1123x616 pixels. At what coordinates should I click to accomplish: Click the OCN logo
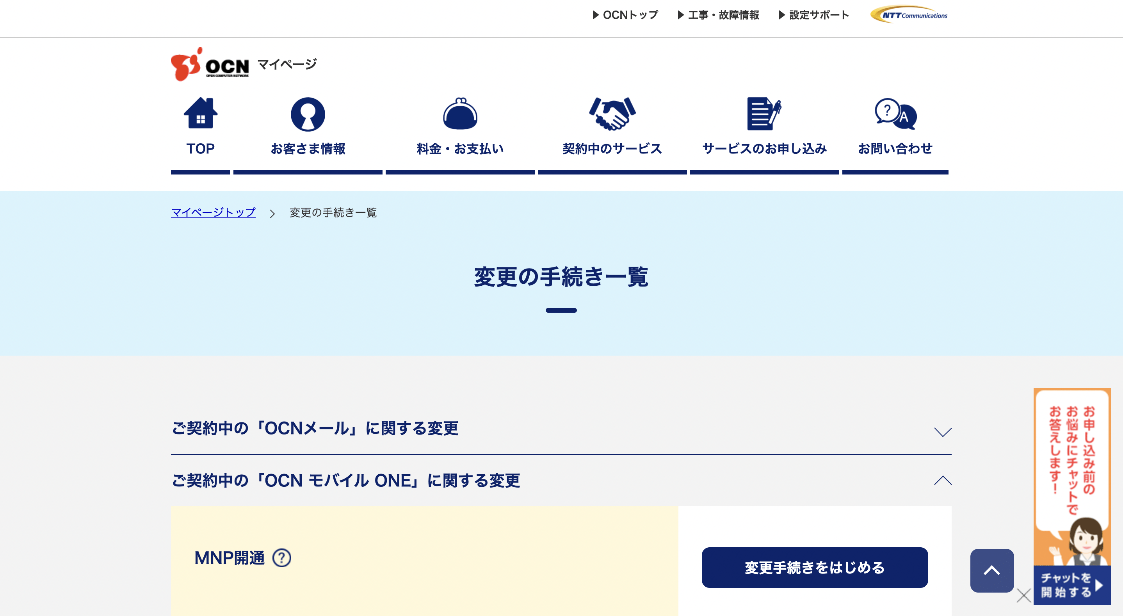[210, 64]
